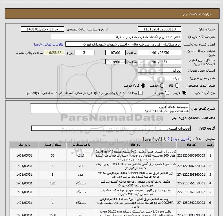Click the نام کالا column header
Image resolution: width=223 pixels, height=216 pixels.
136,145
